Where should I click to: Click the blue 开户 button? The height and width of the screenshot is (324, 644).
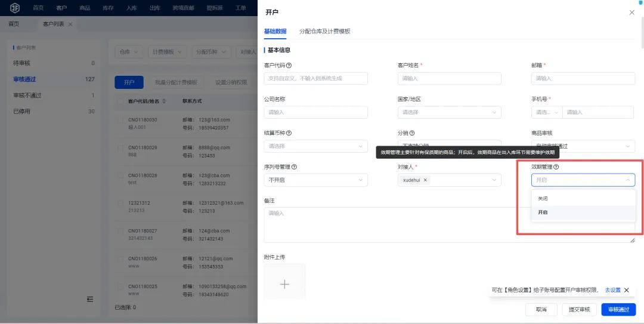click(x=129, y=82)
